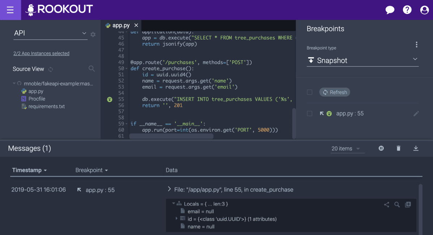Filter by Breakpoint column header
The height and width of the screenshot is (235, 433).
tap(92, 170)
